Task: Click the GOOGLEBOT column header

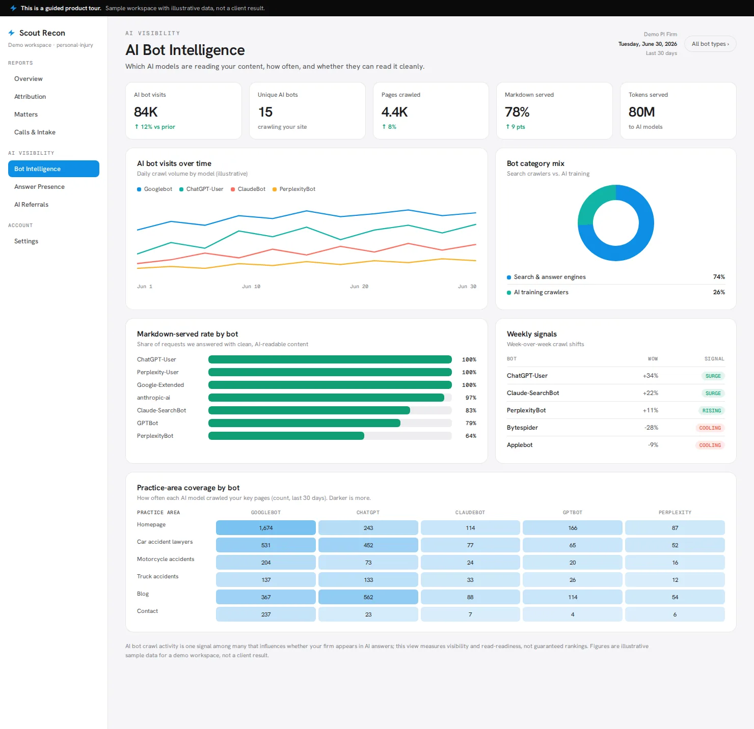Action: [266, 513]
